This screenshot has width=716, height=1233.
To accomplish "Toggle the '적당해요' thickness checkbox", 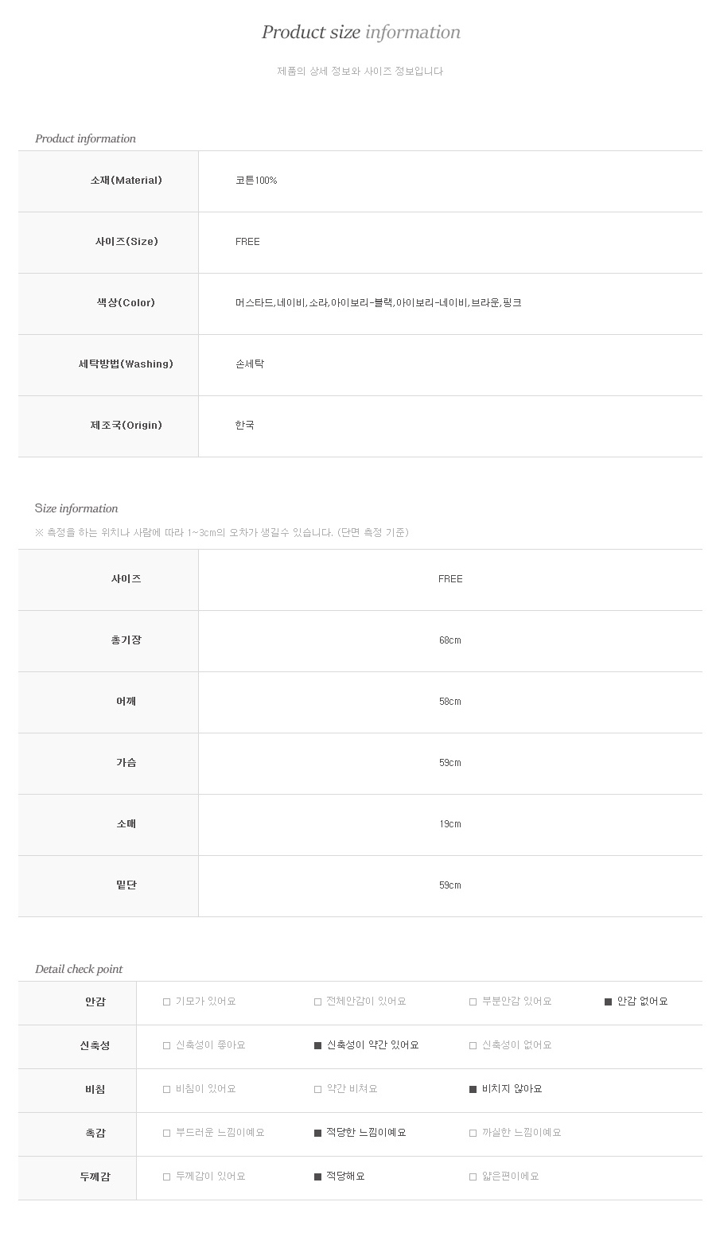I will click(318, 1177).
